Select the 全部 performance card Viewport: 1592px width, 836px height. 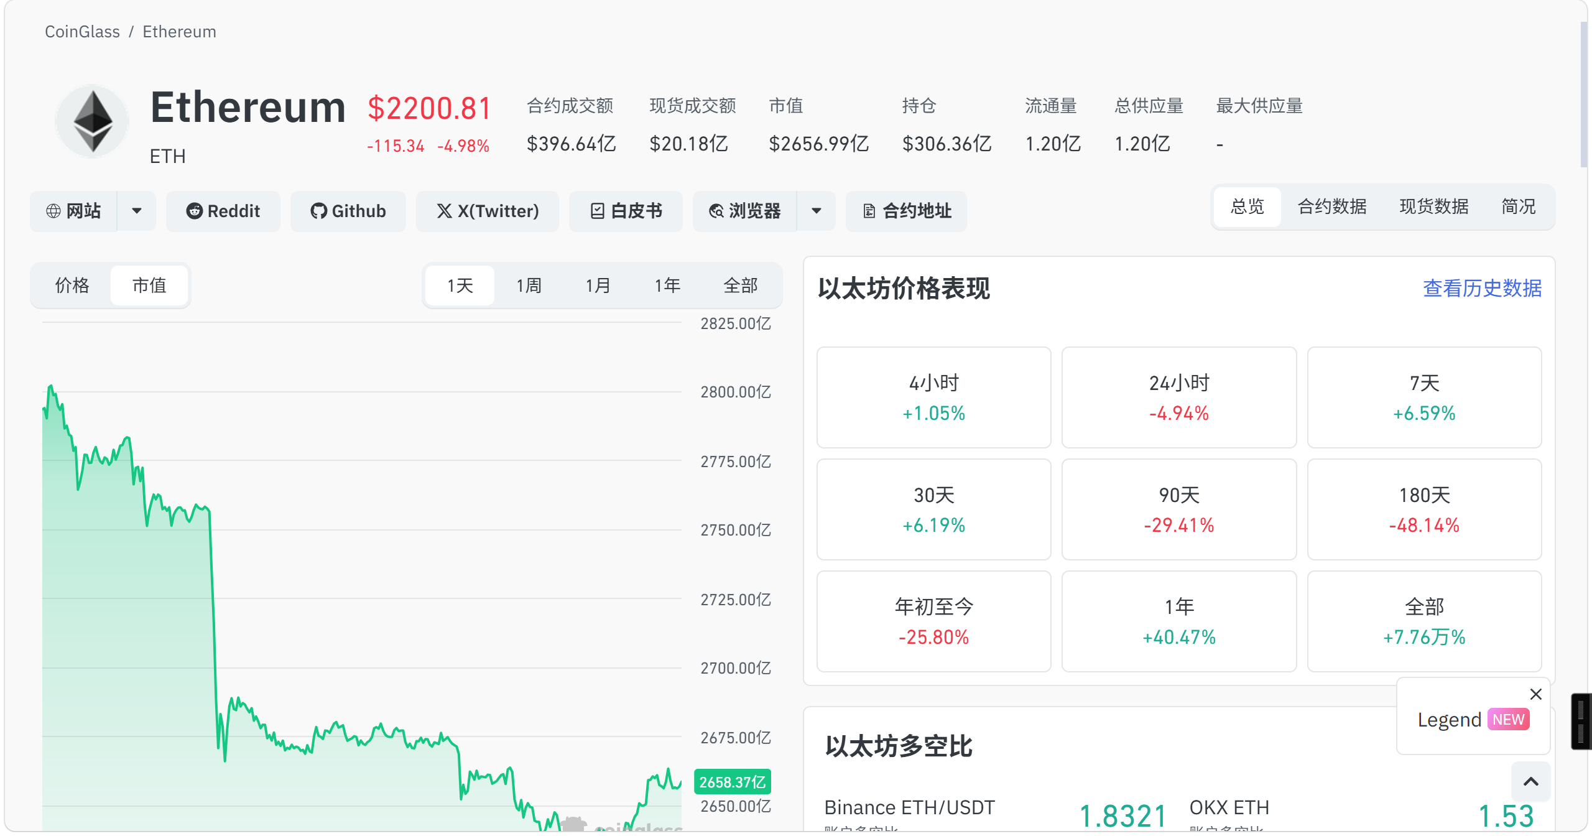[1424, 621]
